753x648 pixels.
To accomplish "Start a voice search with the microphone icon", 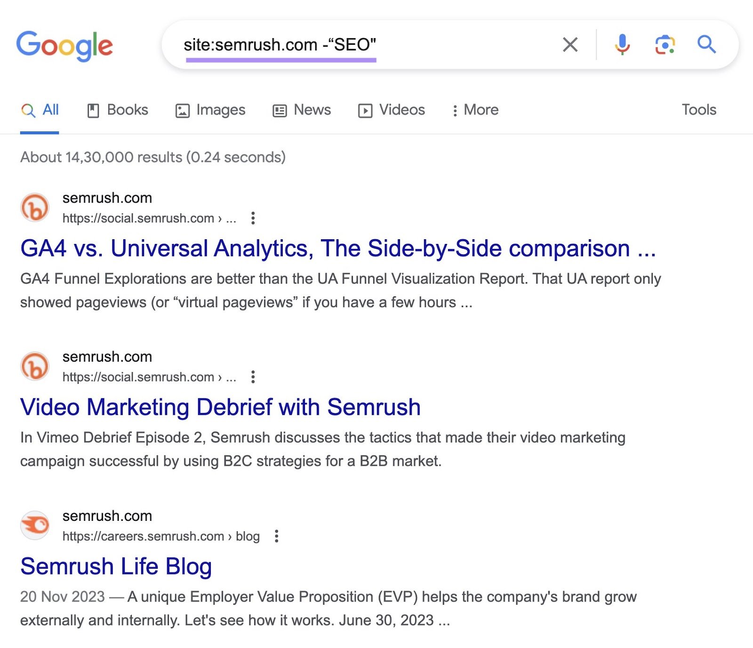I will (x=622, y=45).
